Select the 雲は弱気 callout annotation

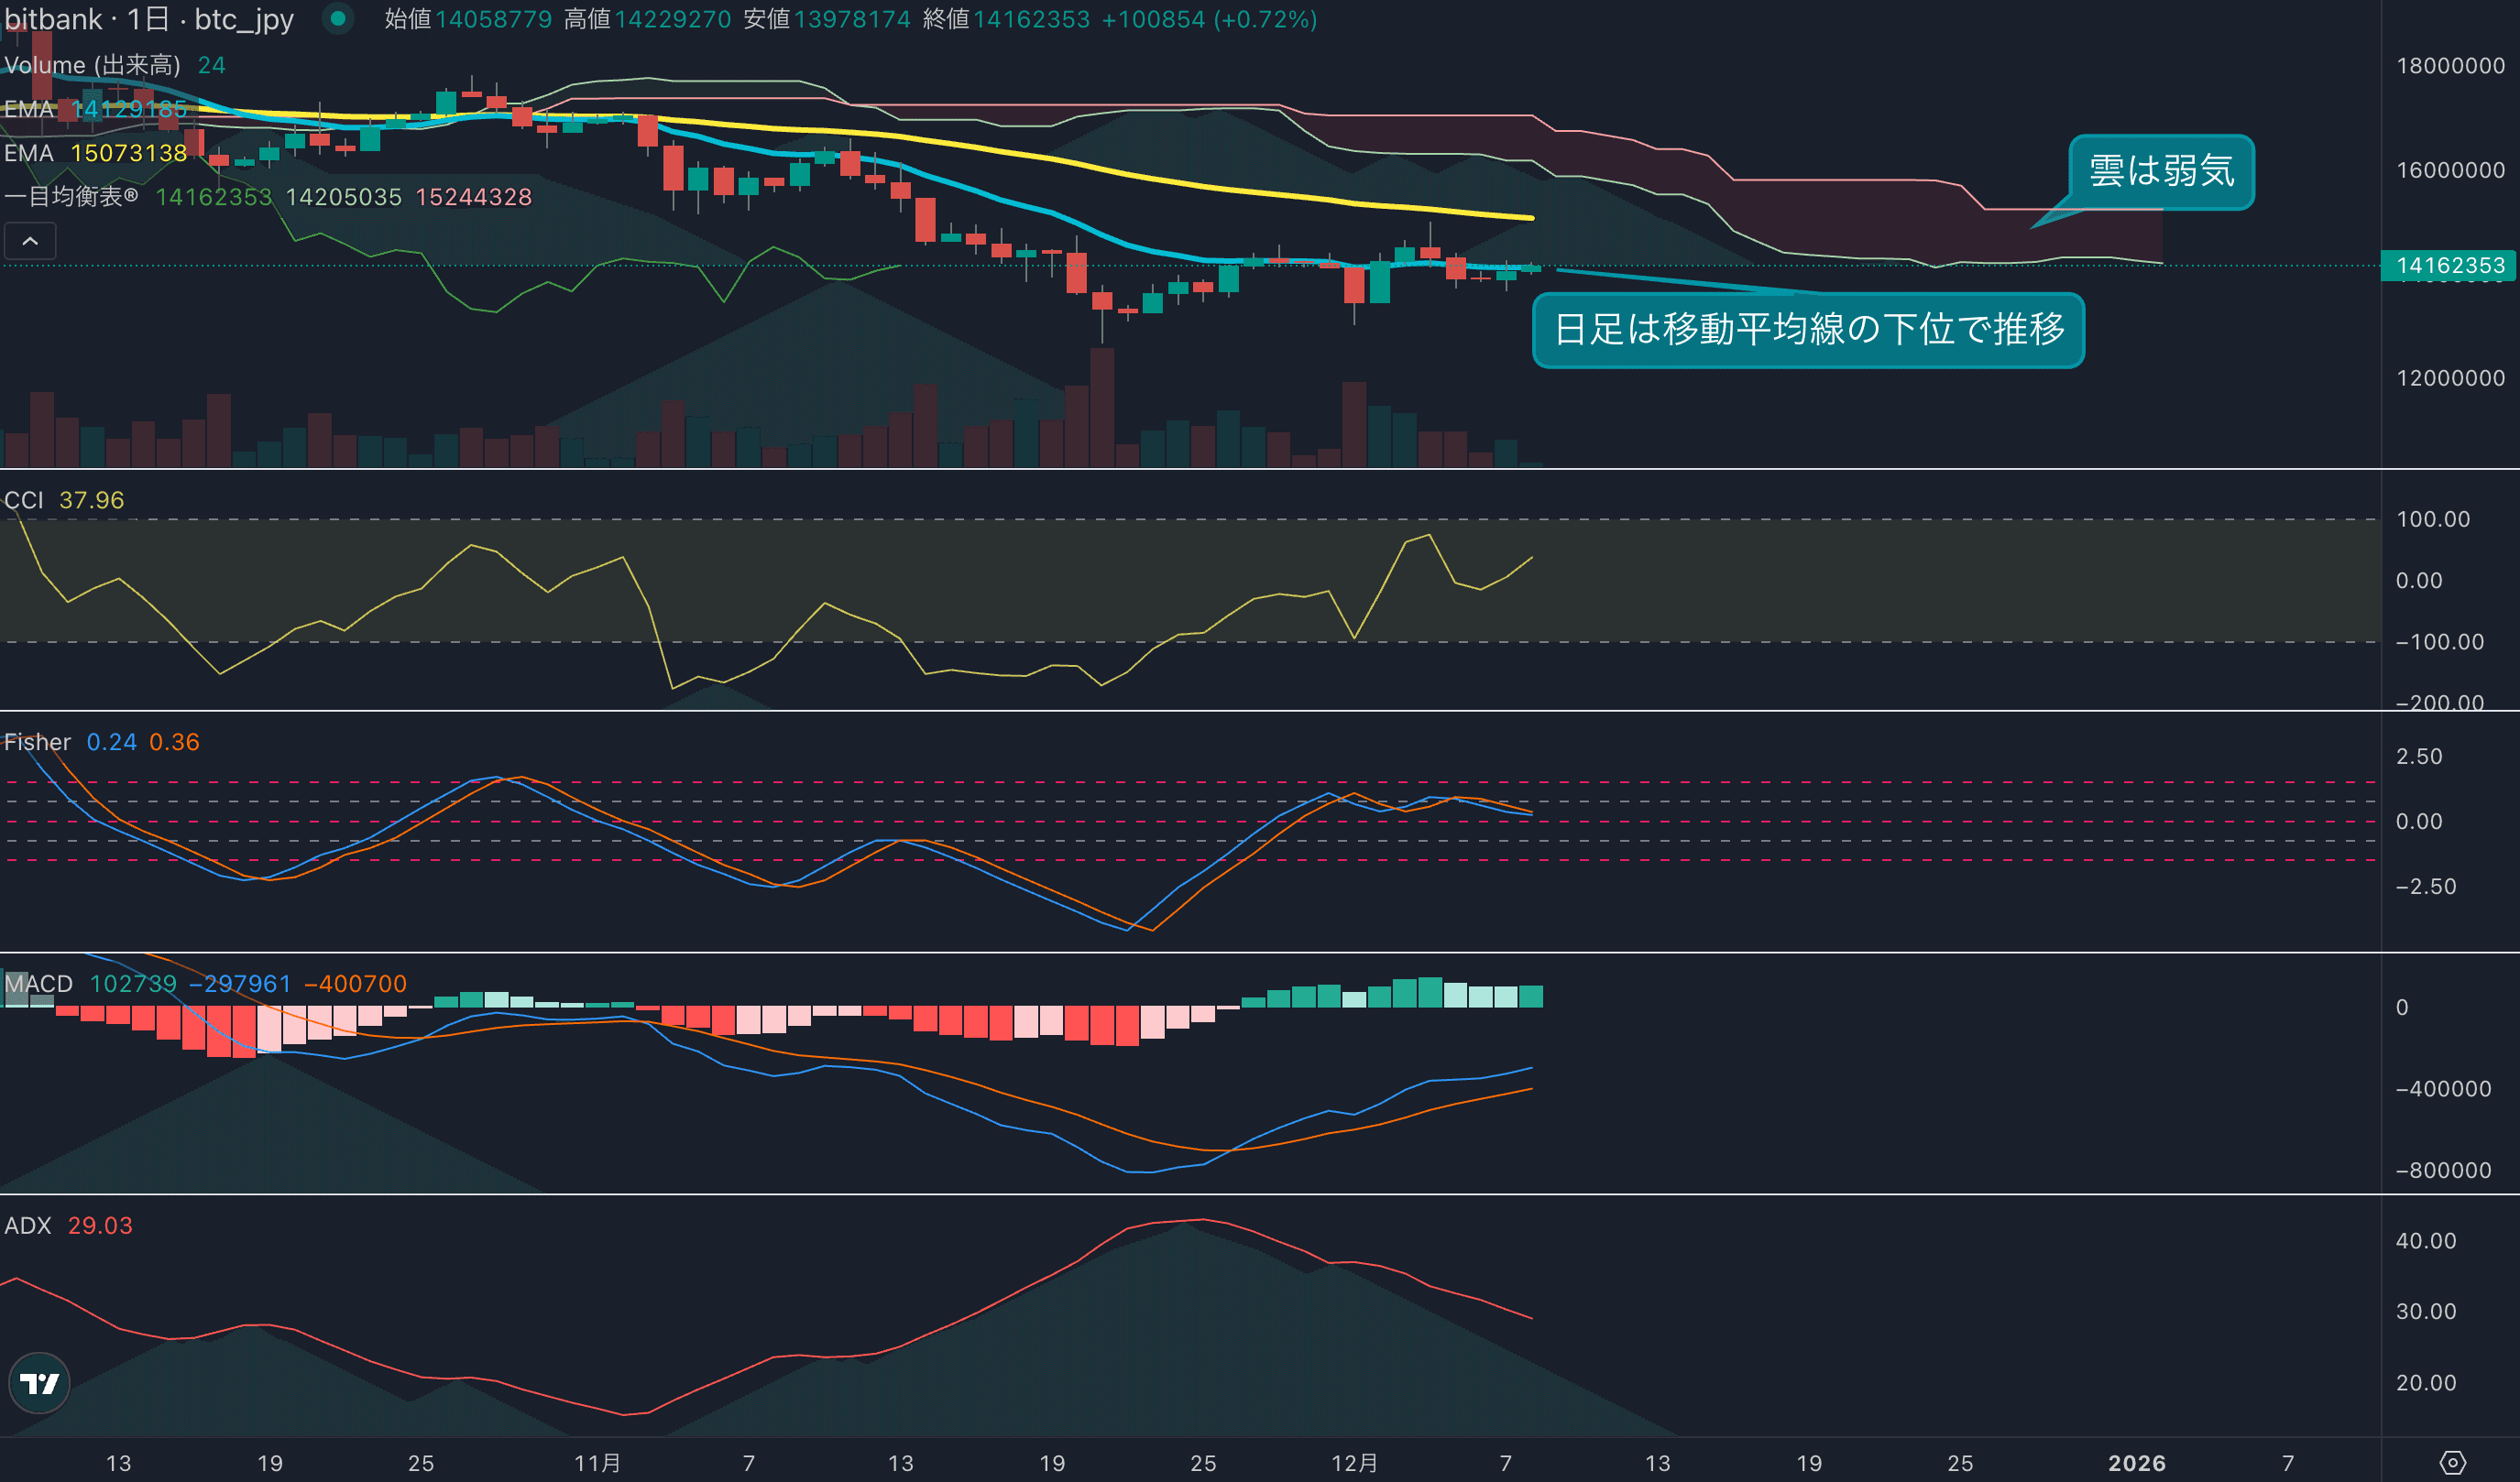pyautogui.click(x=2161, y=171)
